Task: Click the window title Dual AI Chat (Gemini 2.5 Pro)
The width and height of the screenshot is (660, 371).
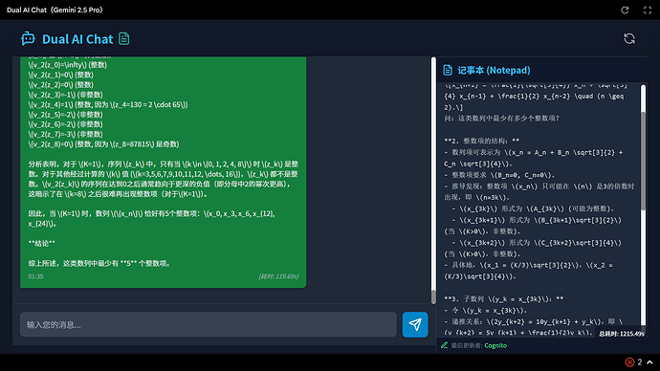Action: pyautogui.click(x=55, y=10)
